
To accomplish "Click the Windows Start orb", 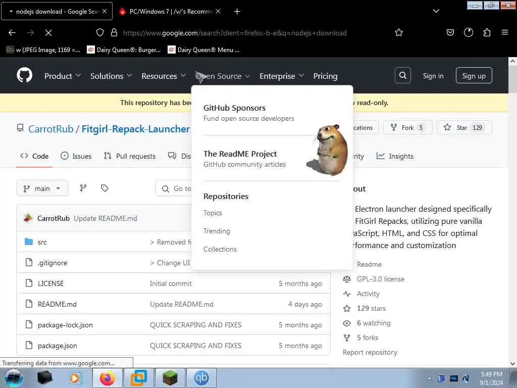I will (x=14, y=378).
